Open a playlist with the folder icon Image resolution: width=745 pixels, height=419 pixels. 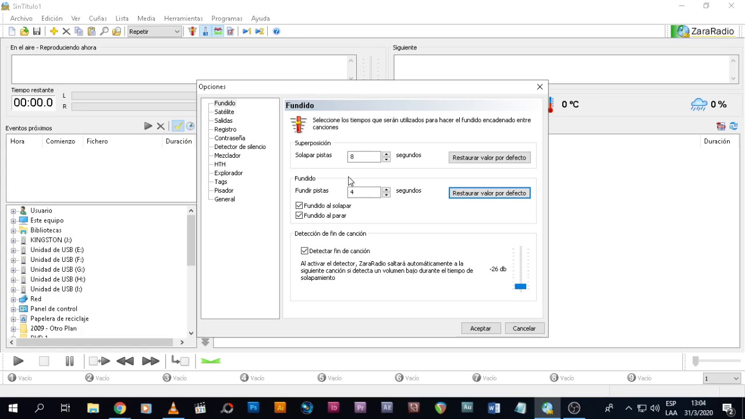24,31
